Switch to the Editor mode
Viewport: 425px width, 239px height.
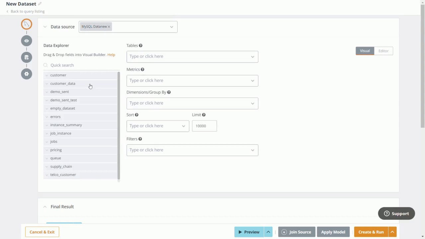point(383,51)
